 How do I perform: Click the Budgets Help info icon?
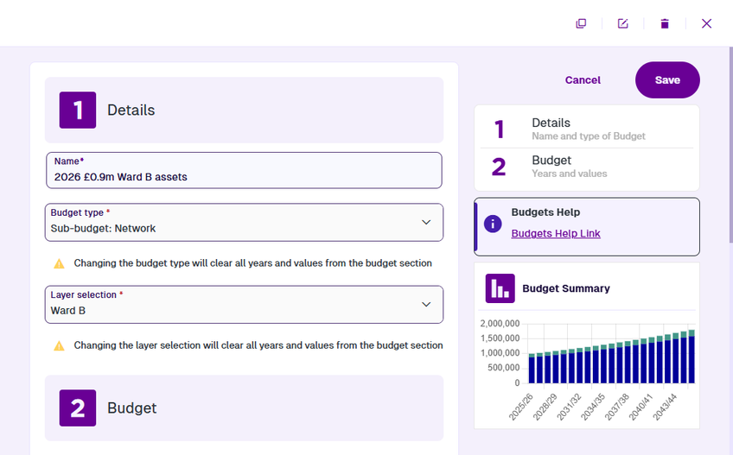(493, 224)
